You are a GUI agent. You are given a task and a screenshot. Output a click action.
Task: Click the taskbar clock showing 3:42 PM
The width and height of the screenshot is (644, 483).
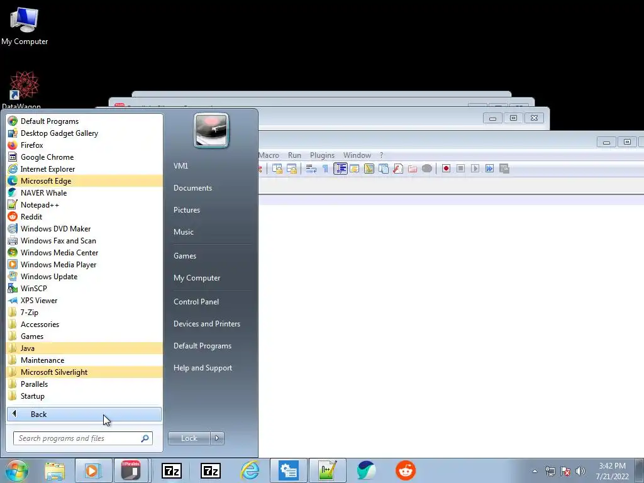tap(613, 470)
